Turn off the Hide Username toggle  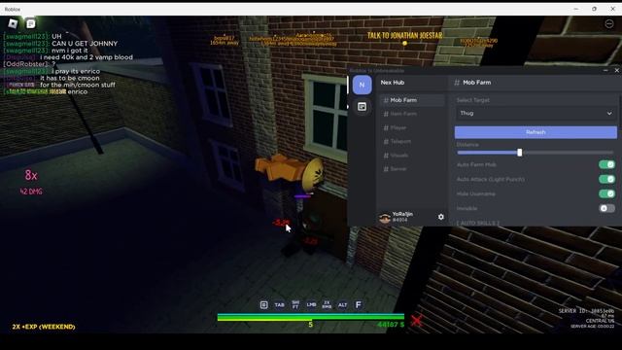[606, 193]
